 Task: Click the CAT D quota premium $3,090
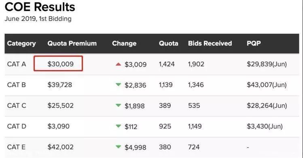point(59,126)
